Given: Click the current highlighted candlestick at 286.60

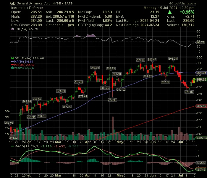Looking at the screenshot, I should (194, 81).
